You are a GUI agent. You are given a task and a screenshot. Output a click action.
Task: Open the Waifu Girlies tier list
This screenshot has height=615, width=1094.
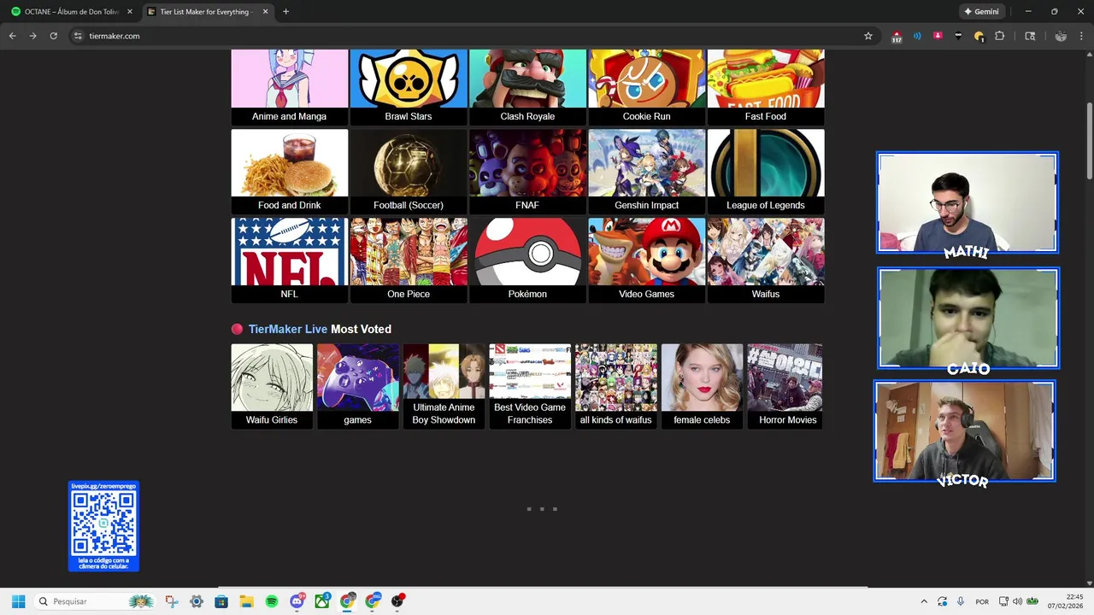272,386
